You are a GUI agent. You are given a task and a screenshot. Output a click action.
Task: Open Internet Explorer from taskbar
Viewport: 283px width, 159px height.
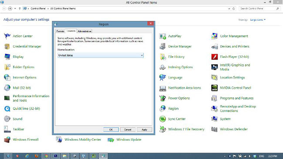tap(27, 156)
